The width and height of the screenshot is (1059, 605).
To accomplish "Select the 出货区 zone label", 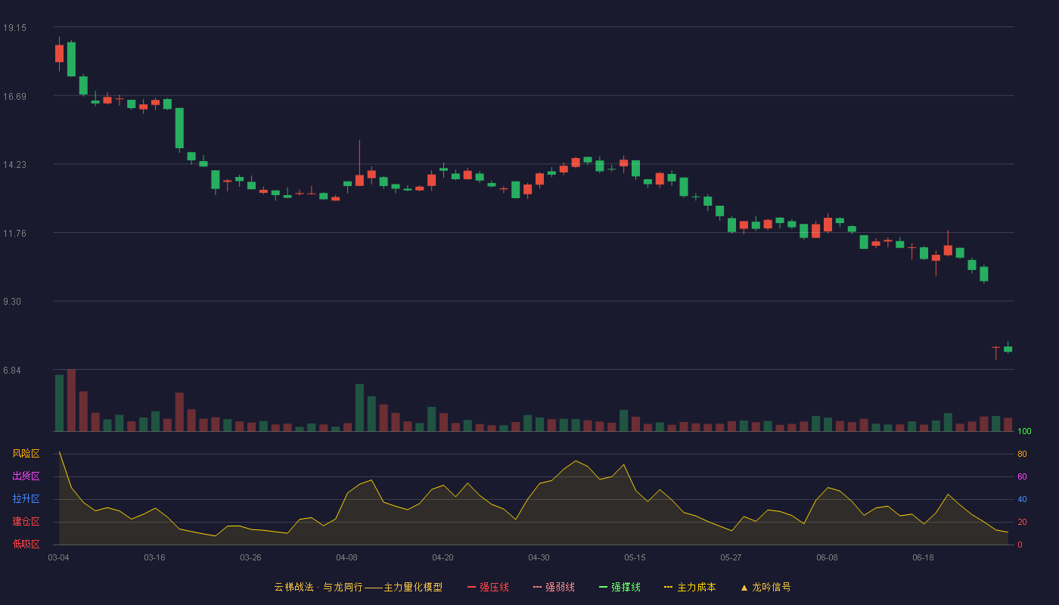I will click(x=26, y=476).
